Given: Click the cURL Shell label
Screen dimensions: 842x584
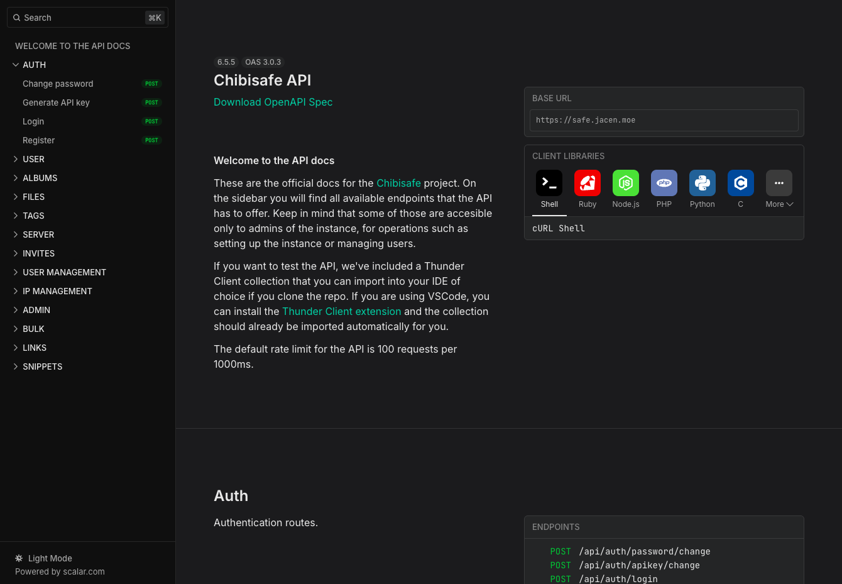Looking at the screenshot, I should tap(559, 228).
